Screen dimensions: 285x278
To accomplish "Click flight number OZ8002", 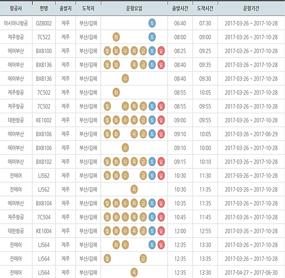I will (x=44, y=23).
